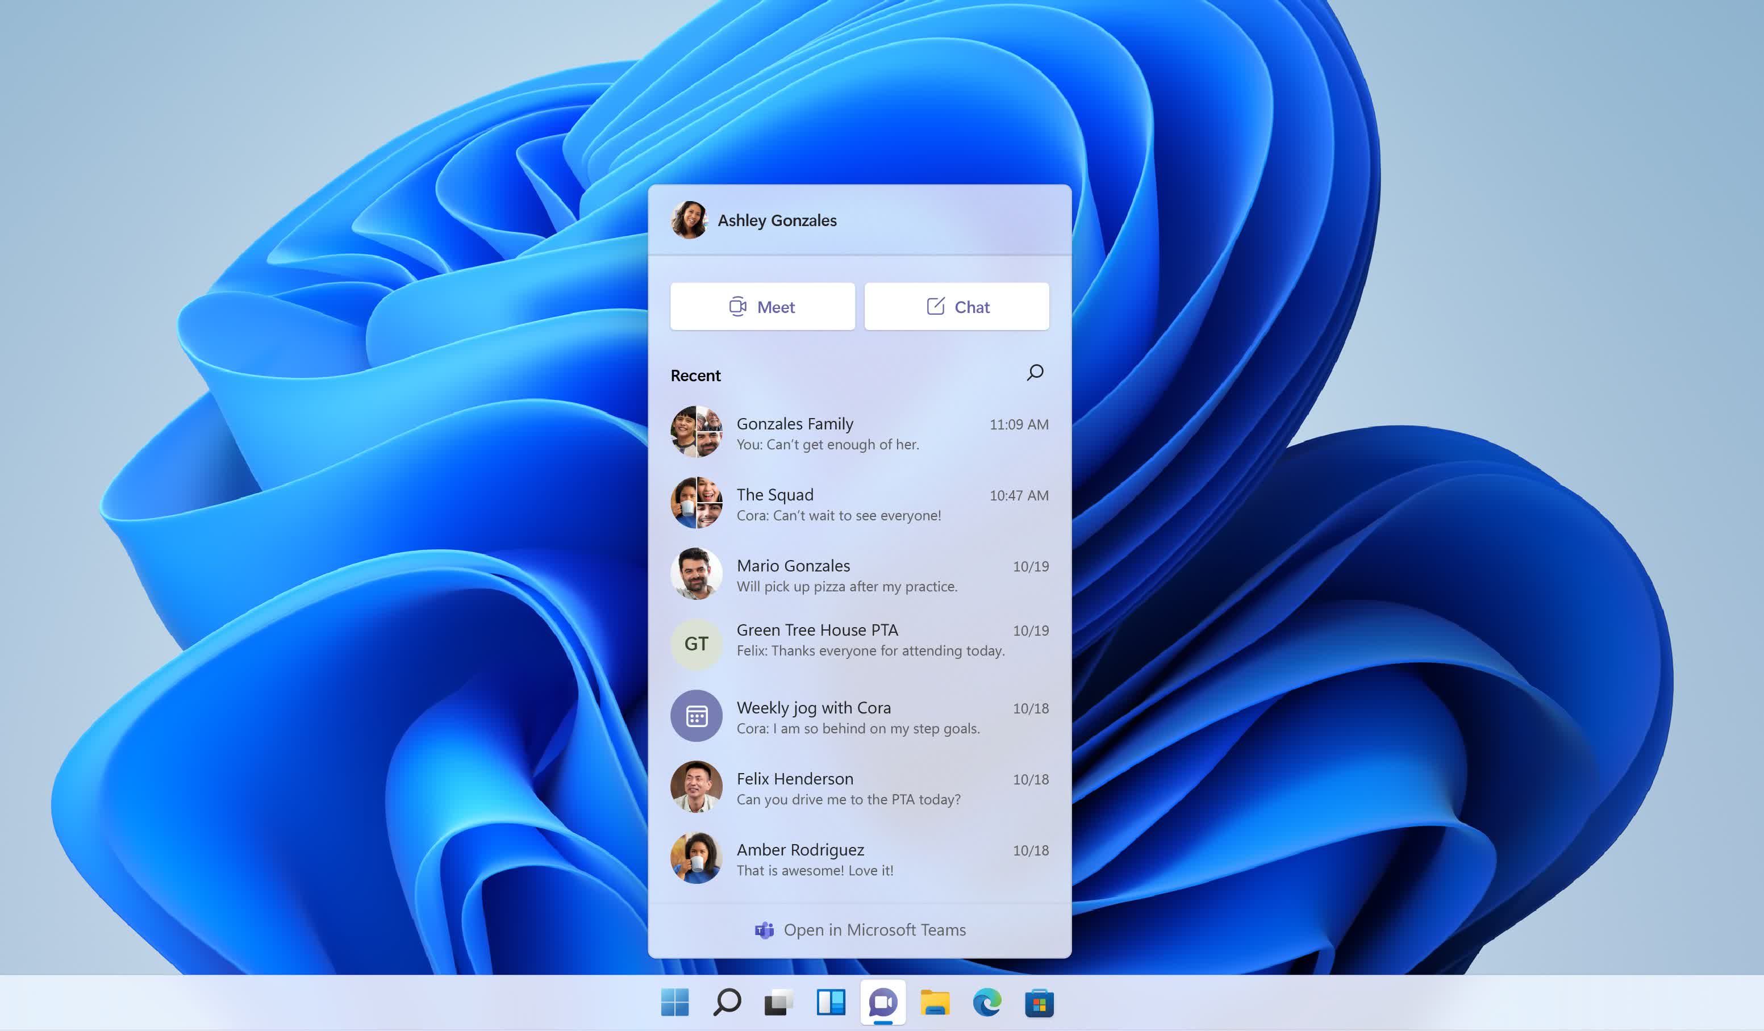Select The Squad group chat
Viewport: 1764px width, 1031px height.
(860, 503)
